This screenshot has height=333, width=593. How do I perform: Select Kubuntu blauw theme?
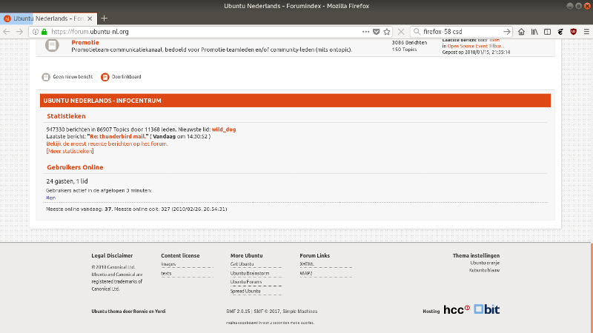(484, 270)
